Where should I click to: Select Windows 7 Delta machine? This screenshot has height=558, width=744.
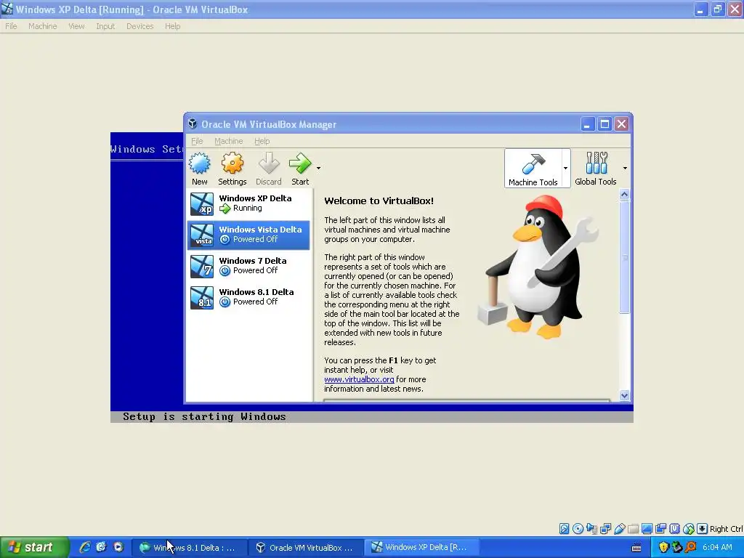coord(248,266)
